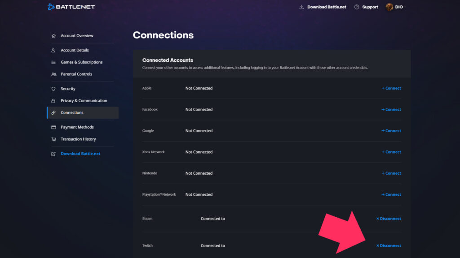
Task: Click the Connected Accounts description text
Action: [x=255, y=68]
